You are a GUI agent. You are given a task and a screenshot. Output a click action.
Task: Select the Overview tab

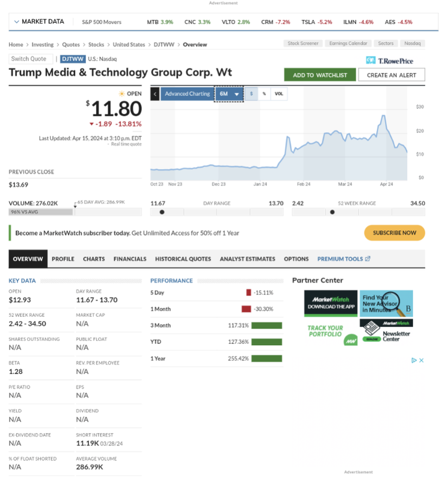(x=28, y=259)
